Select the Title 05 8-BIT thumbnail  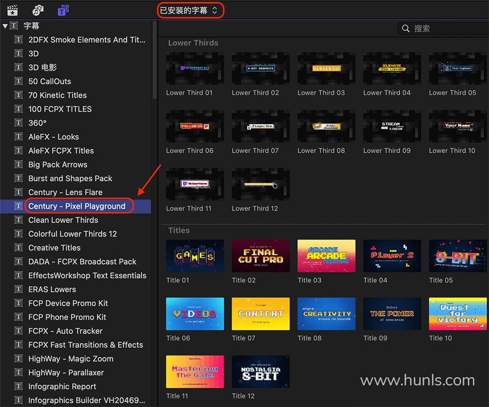(x=458, y=256)
